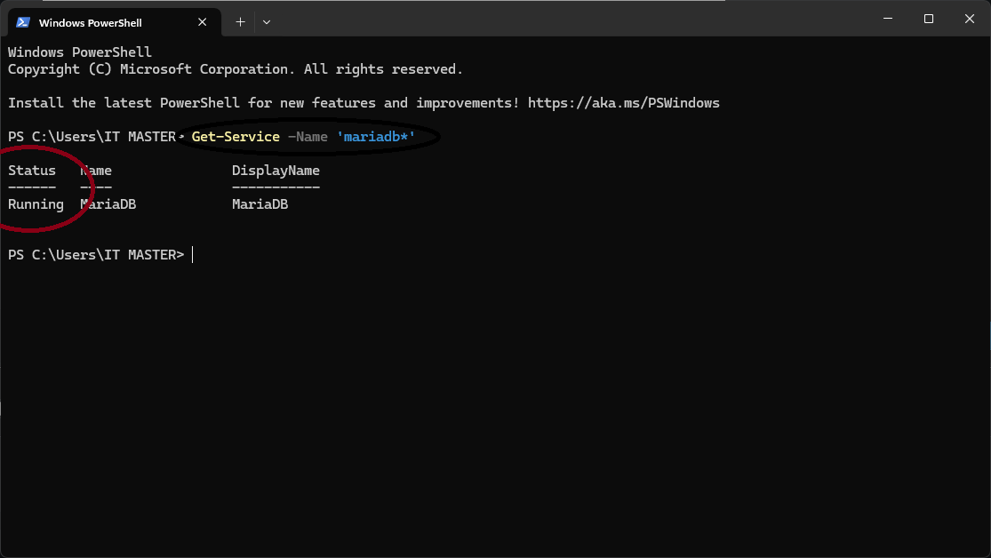Screen dimensions: 991x558
Task: Minimize the terminal window
Action: [888, 19]
